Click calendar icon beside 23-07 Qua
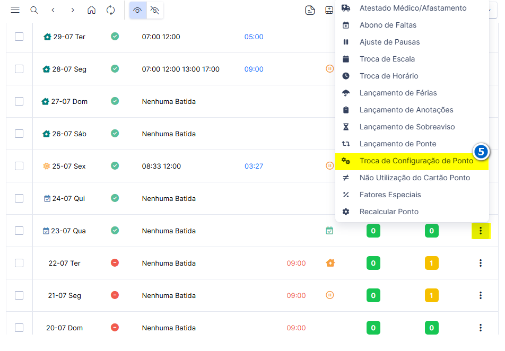 point(46,231)
